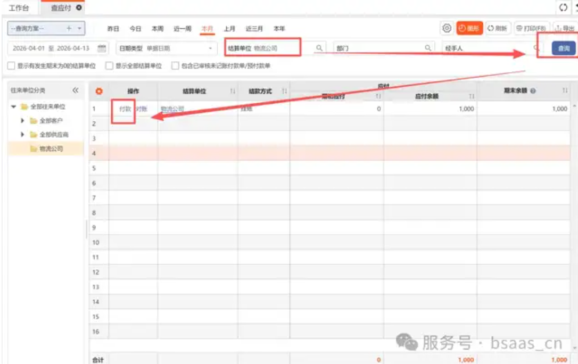Viewport: 578px width, 364px height.
Task: Select the 本年 date filter
Action: pyautogui.click(x=279, y=29)
